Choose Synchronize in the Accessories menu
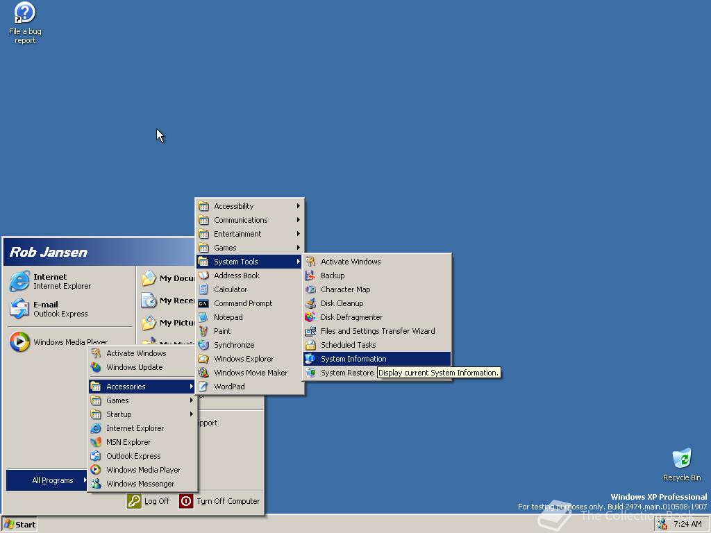 249,345
